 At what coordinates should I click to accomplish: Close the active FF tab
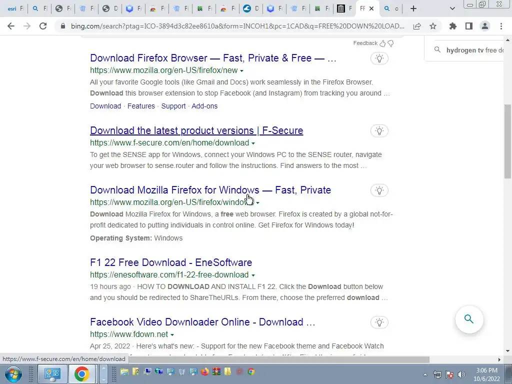coord(371,9)
